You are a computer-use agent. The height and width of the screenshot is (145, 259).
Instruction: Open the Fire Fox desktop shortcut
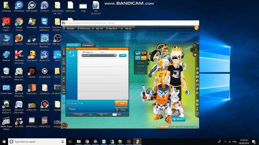click(x=19, y=40)
